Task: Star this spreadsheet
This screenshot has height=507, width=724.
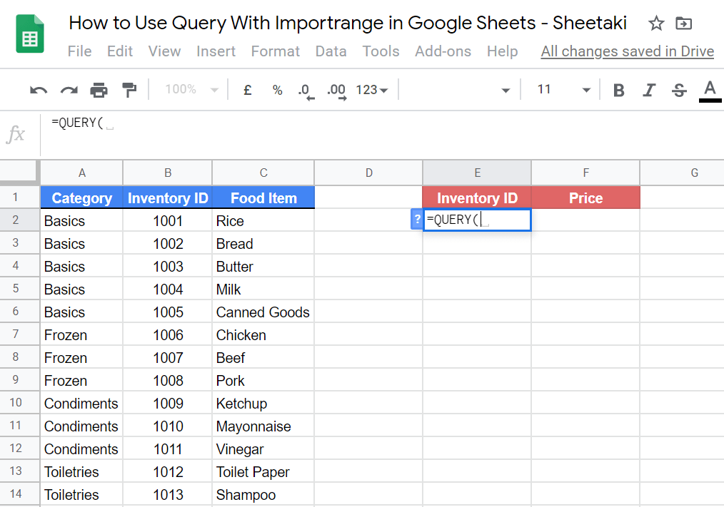Action: 655,23
